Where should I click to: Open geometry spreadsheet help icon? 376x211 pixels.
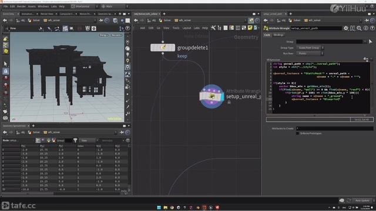(x=127, y=141)
